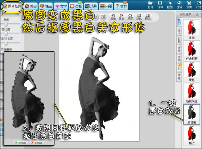Click the 旋转 rotate icon

(x=179, y=5)
